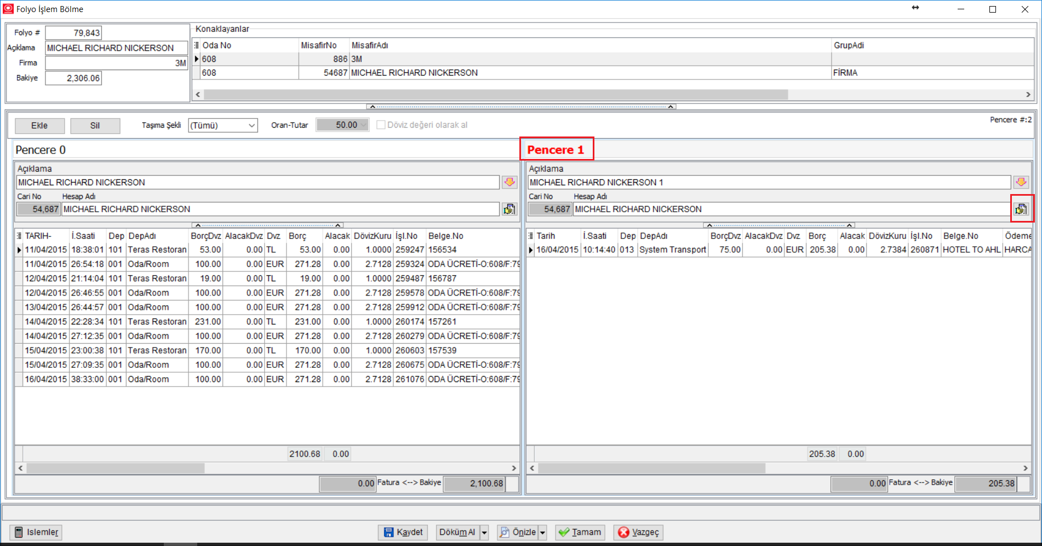
Task: Sort by TARIH- column header in Pencere 0
Action: click(46, 236)
